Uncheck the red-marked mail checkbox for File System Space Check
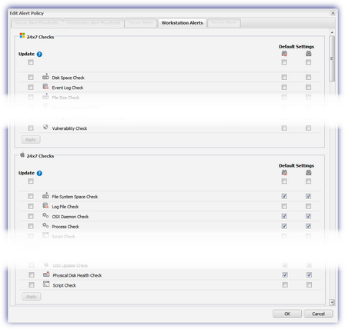The width and height of the screenshot is (345, 329). [x=284, y=196]
